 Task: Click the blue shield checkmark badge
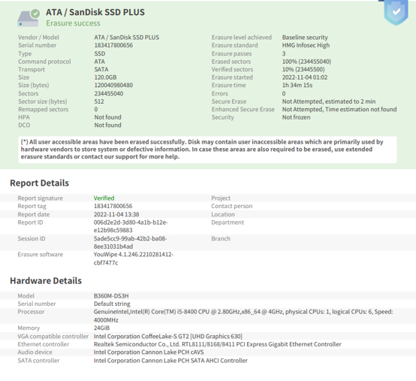[396, 12]
